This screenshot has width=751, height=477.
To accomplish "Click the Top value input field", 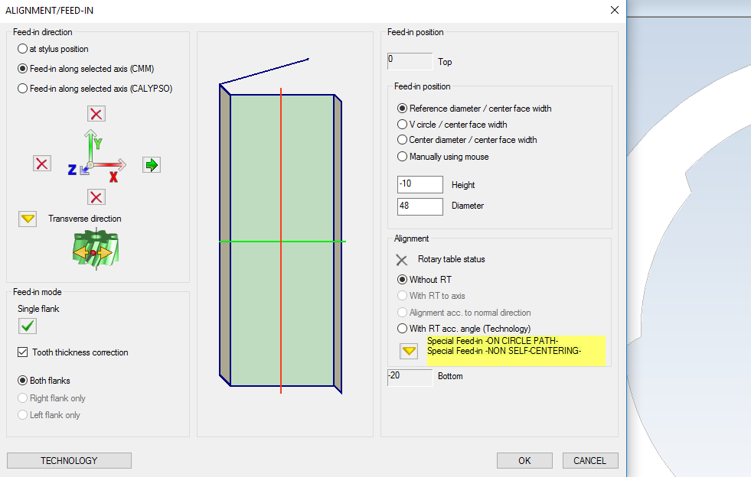I will point(410,61).
